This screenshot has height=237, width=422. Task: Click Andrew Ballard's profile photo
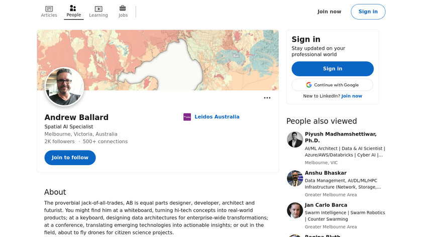pyautogui.click(x=64, y=87)
